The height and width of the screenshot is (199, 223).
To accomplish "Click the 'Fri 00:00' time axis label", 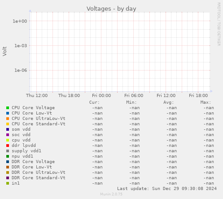I will click(x=101, y=96).
